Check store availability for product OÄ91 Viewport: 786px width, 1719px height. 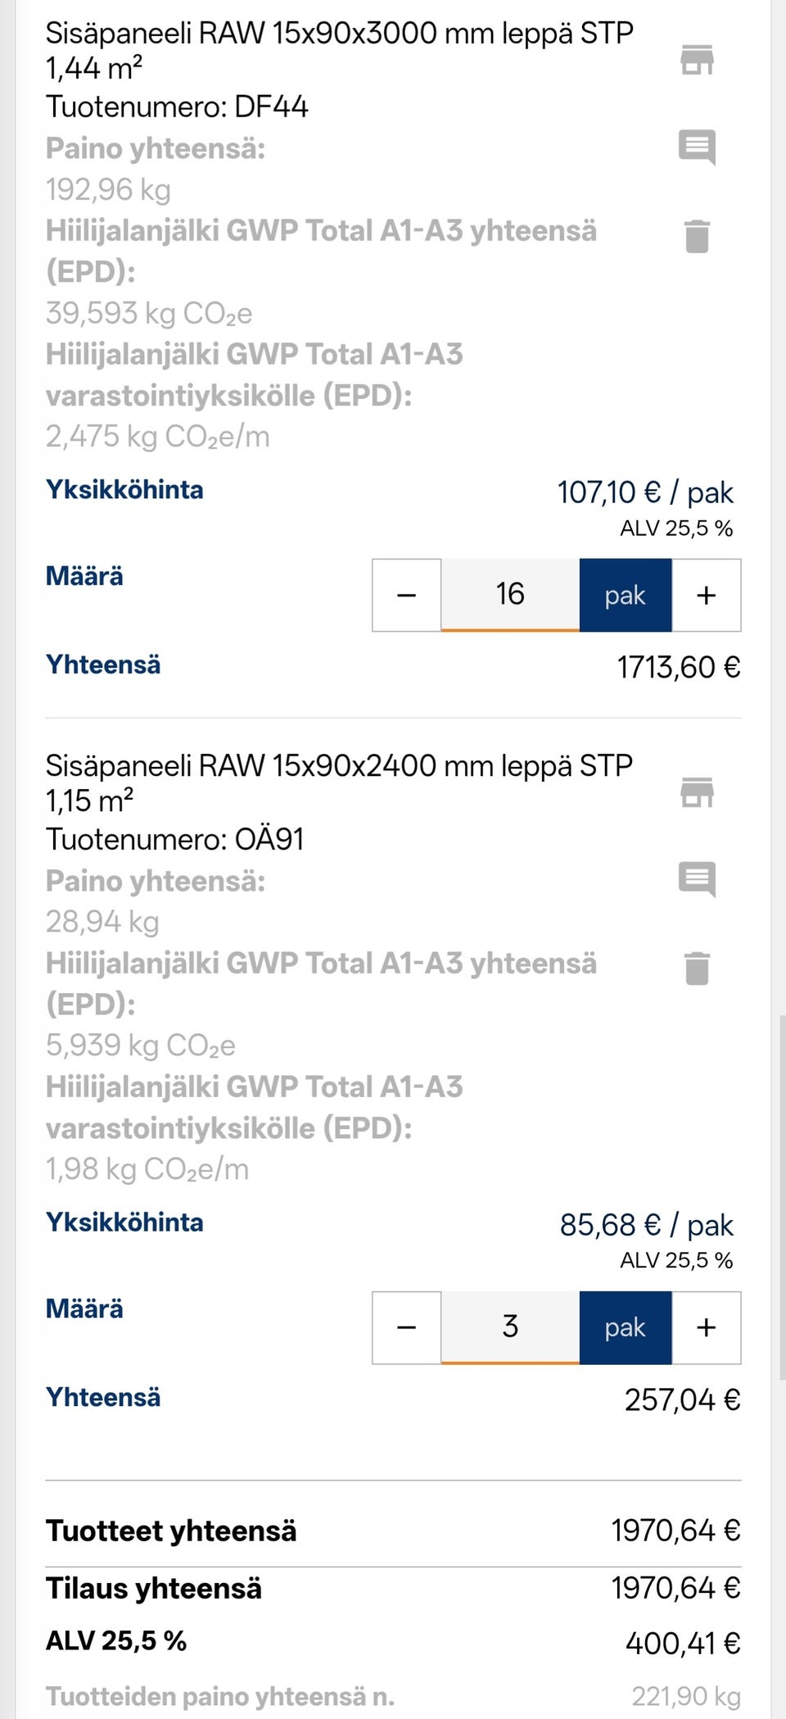click(697, 792)
